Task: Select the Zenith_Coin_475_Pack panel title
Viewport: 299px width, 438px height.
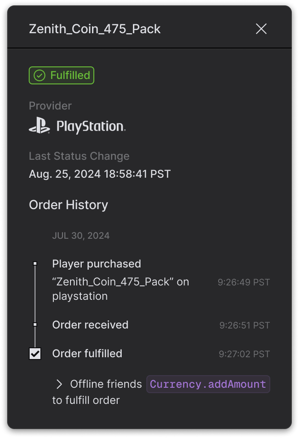Action: click(x=95, y=29)
